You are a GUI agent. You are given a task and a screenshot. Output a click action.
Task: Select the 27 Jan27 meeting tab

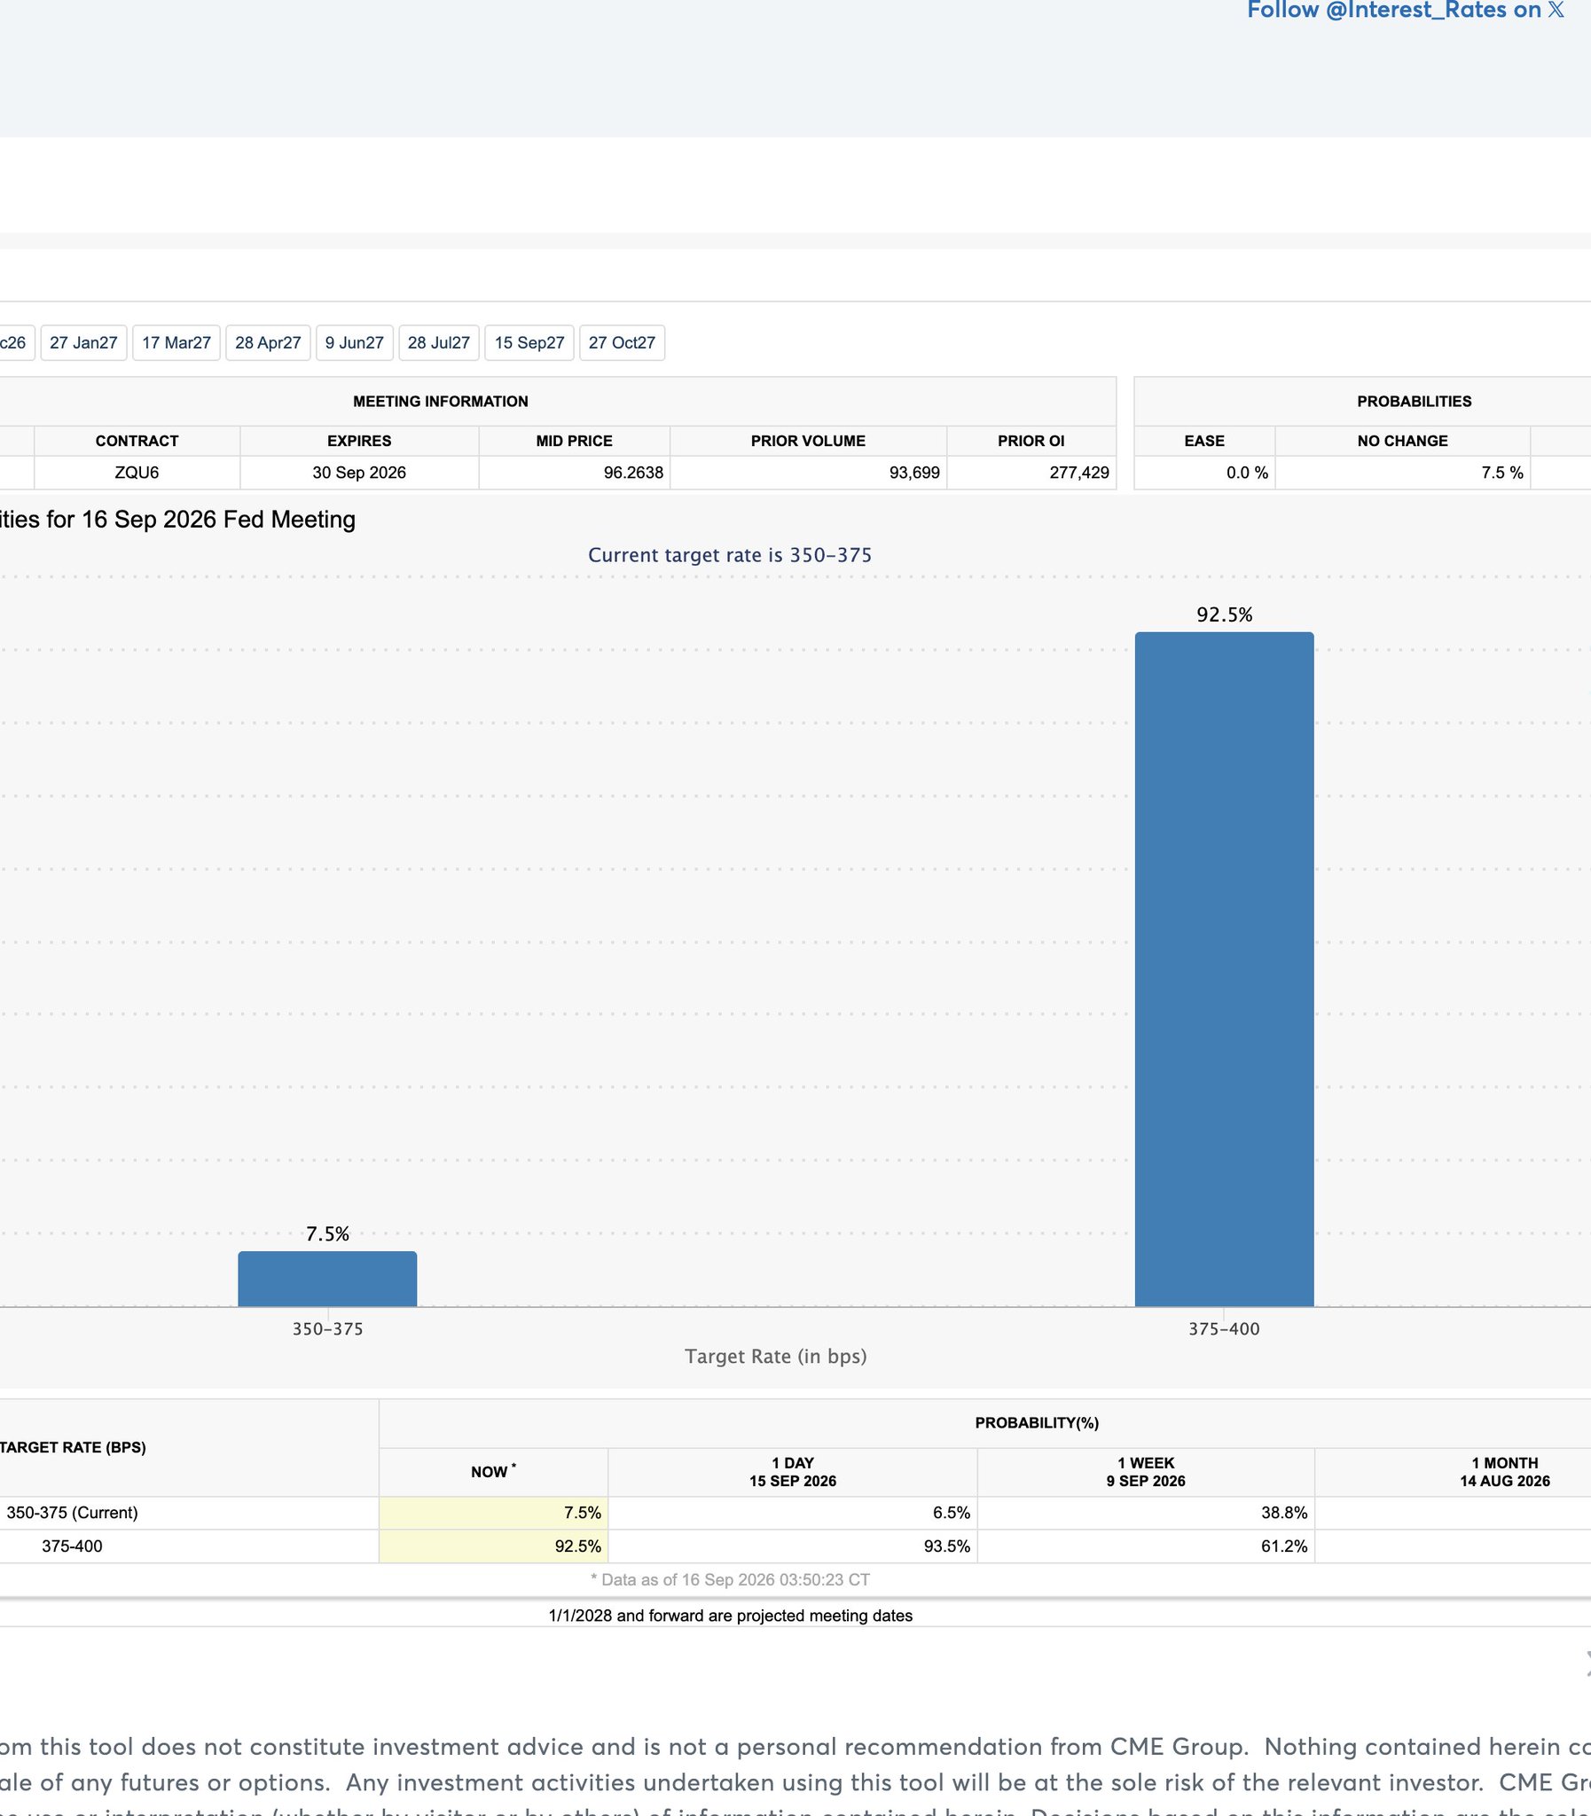(x=83, y=342)
